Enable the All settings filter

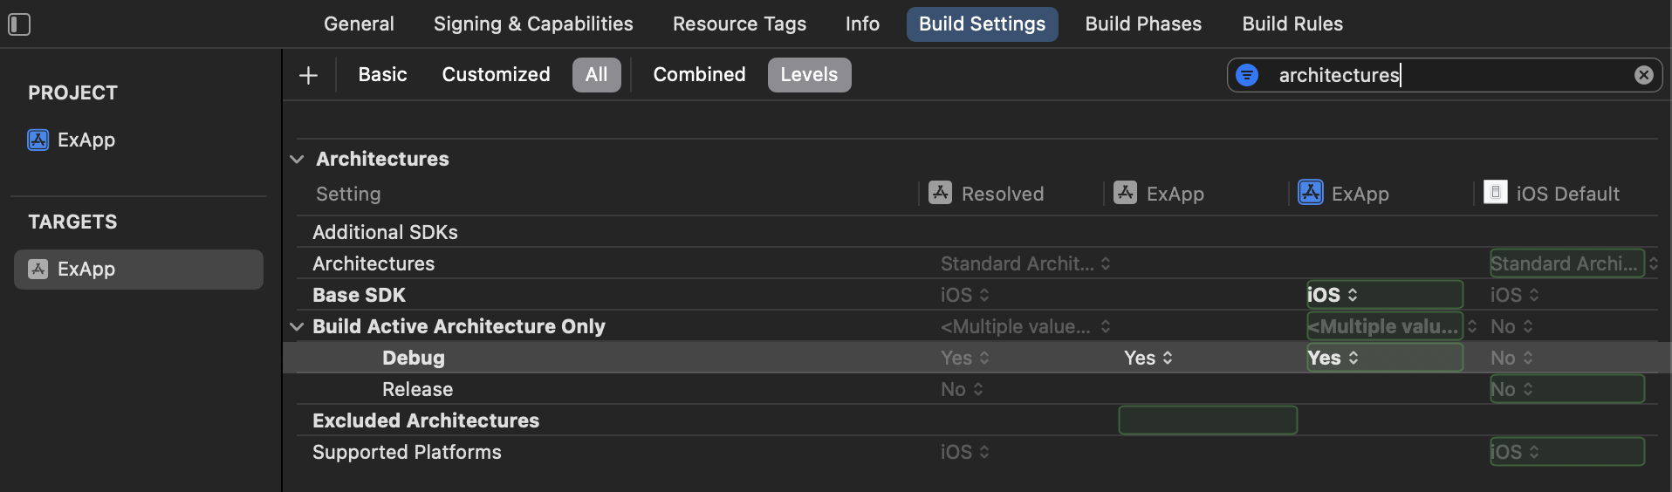[x=596, y=75]
